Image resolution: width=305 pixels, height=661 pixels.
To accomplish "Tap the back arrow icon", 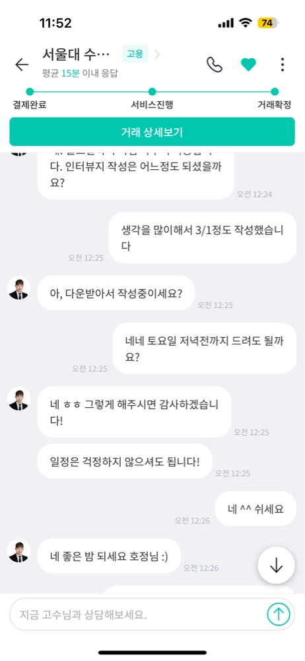I will click(22, 64).
